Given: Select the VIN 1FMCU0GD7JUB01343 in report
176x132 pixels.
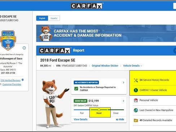Looking at the screenshot, I should pos(71,66).
